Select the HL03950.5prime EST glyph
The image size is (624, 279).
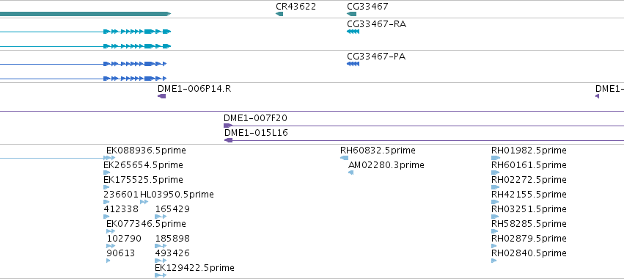tap(144, 202)
